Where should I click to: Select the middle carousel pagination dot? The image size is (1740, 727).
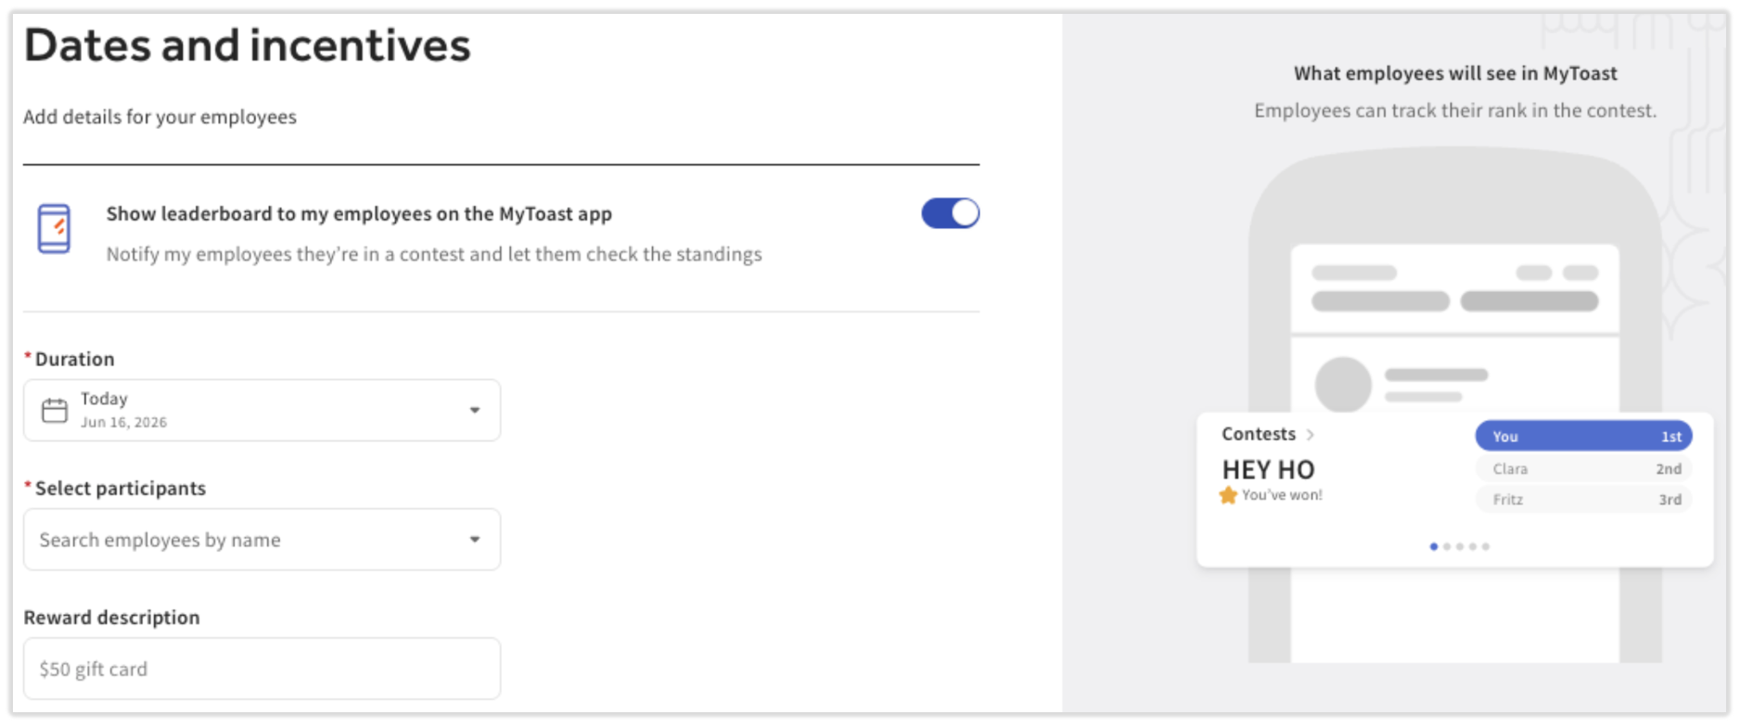tap(1460, 546)
